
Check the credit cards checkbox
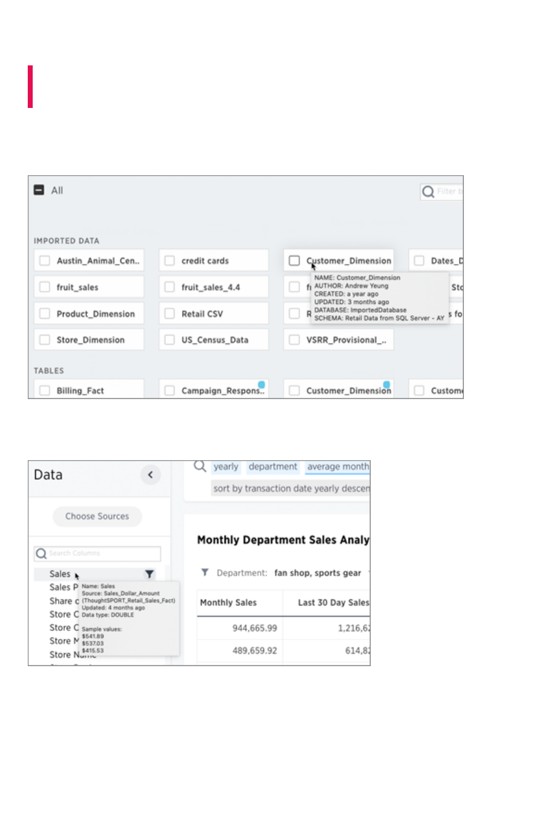(x=169, y=261)
